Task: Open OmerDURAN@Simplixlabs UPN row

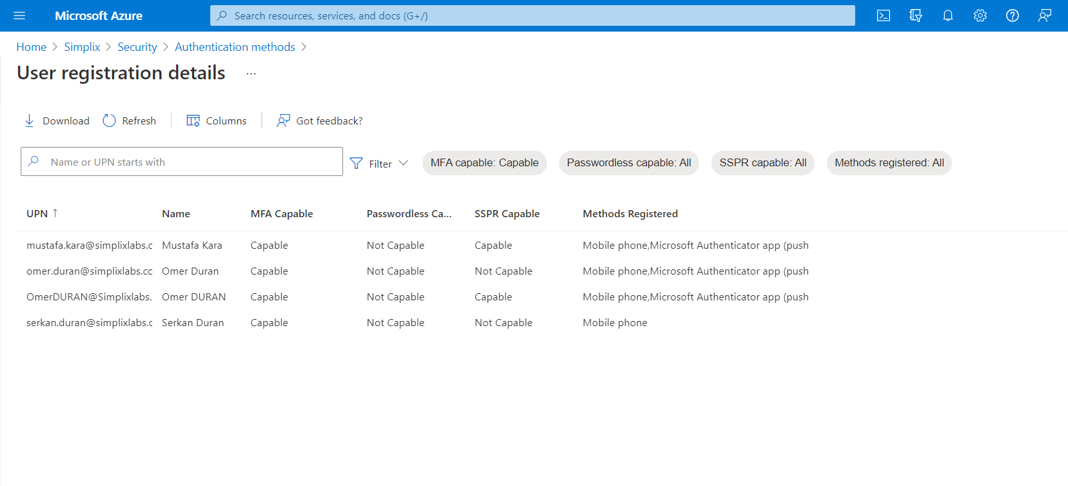Action: point(89,297)
